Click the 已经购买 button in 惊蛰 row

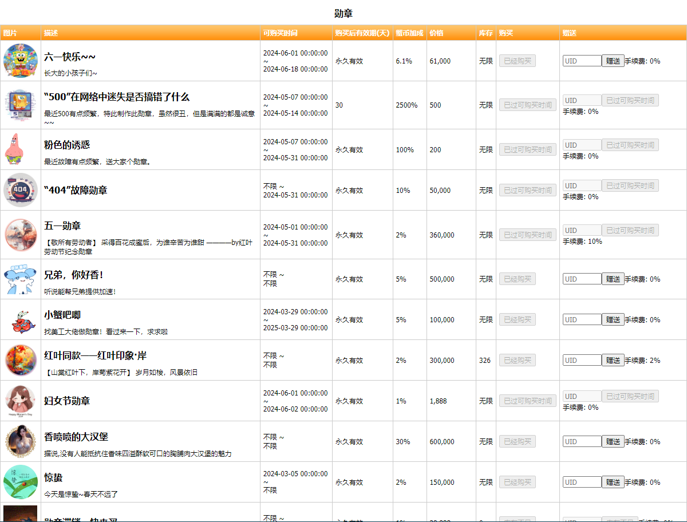[518, 482]
